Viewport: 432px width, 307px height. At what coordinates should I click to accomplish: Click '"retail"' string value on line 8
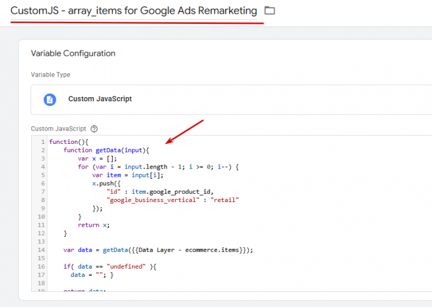[x=224, y=200]
